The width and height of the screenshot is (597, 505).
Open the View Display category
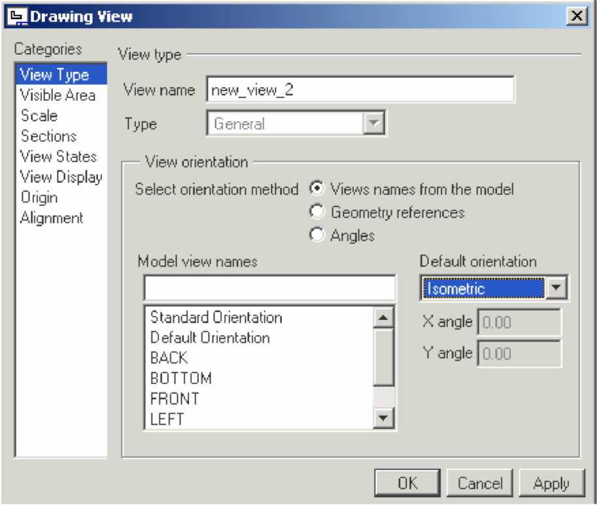coord(61,177)
